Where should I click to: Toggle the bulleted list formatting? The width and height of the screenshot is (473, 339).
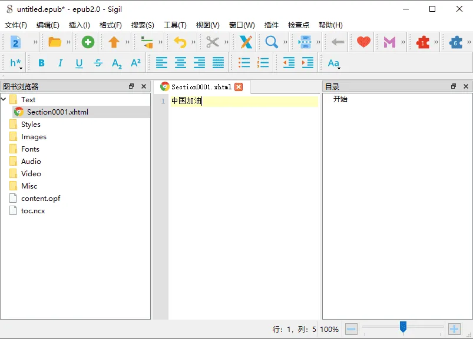pyautogui.click(x=244, y=62)
